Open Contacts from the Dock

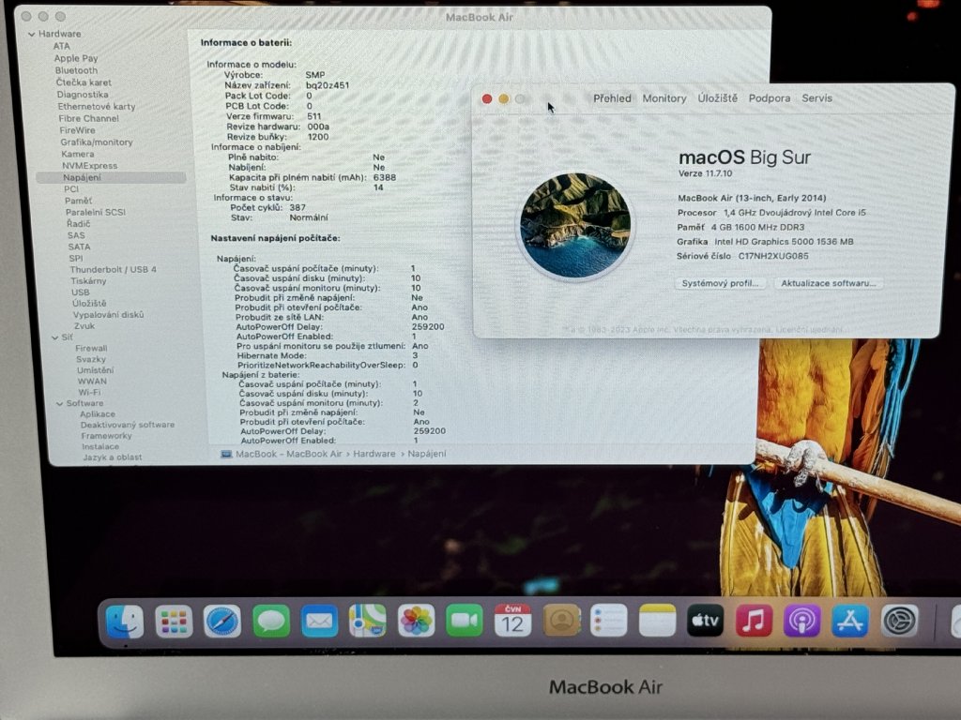point(561,621)
